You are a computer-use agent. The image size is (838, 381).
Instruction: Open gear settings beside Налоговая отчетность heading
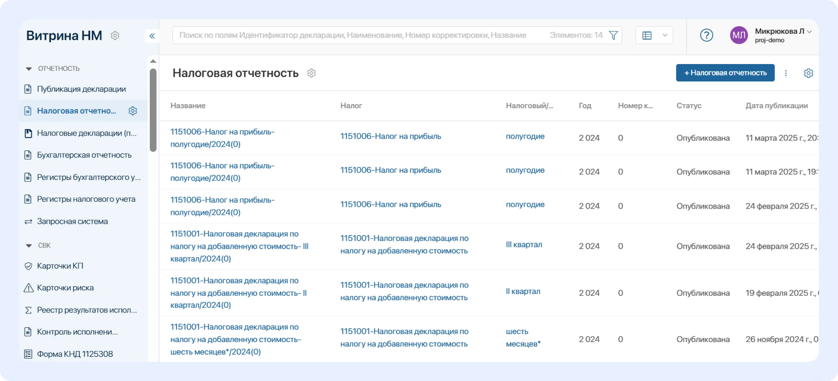[x=311, y=73]
